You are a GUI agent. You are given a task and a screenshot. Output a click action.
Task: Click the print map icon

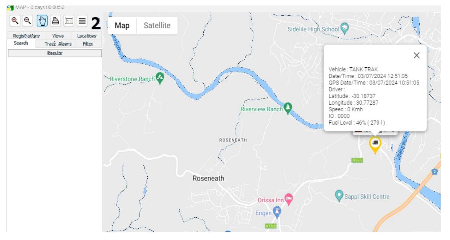pyautogui.click(x=56, y=21)
